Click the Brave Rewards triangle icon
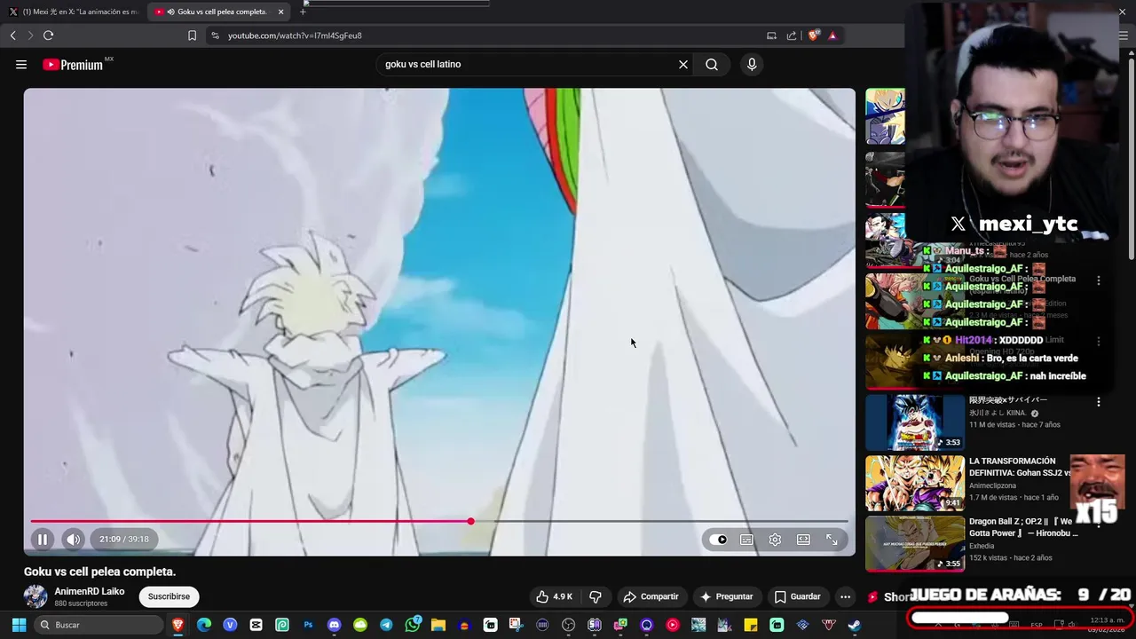Image resolution: width=1136 pixels, height=639 pixels. (832, 35)
